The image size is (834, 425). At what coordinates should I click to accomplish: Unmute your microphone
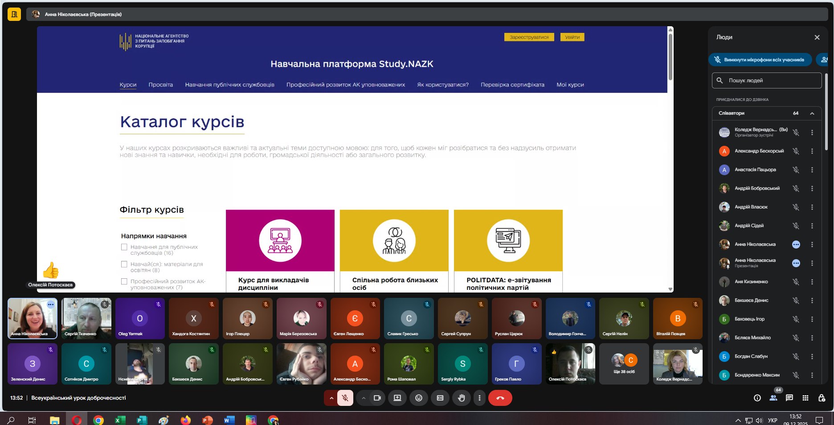coord(345,398)
